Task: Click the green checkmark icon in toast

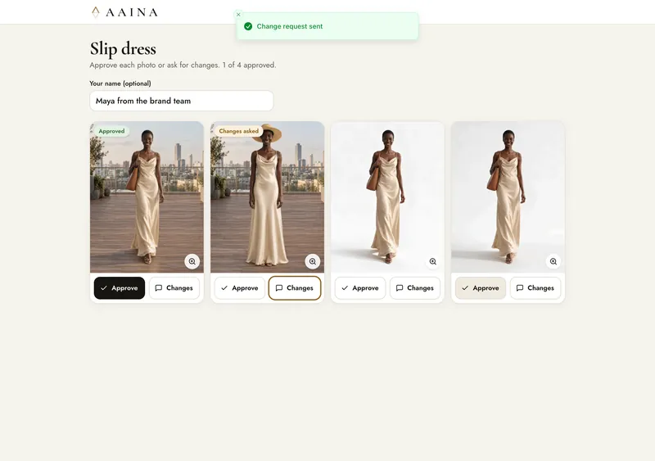Action: 248,26
